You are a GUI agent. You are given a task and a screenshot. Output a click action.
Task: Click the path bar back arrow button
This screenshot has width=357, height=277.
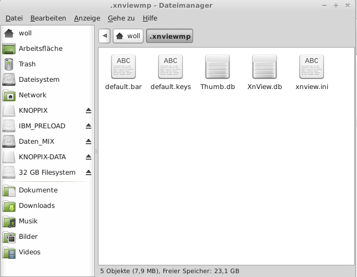tap(105, 36)
